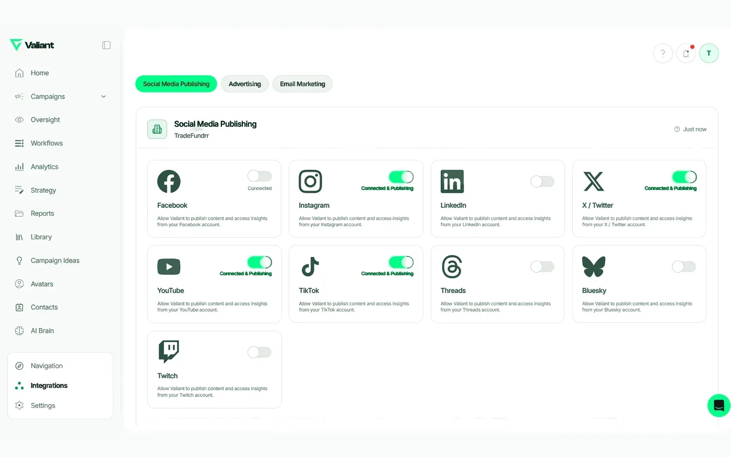
Task: Enable the Facebook publishing toggle
Action: (x=260, y=176)
